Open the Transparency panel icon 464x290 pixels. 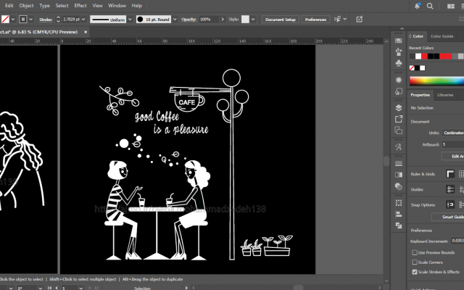pyautogui.click(x=399, y=186)
